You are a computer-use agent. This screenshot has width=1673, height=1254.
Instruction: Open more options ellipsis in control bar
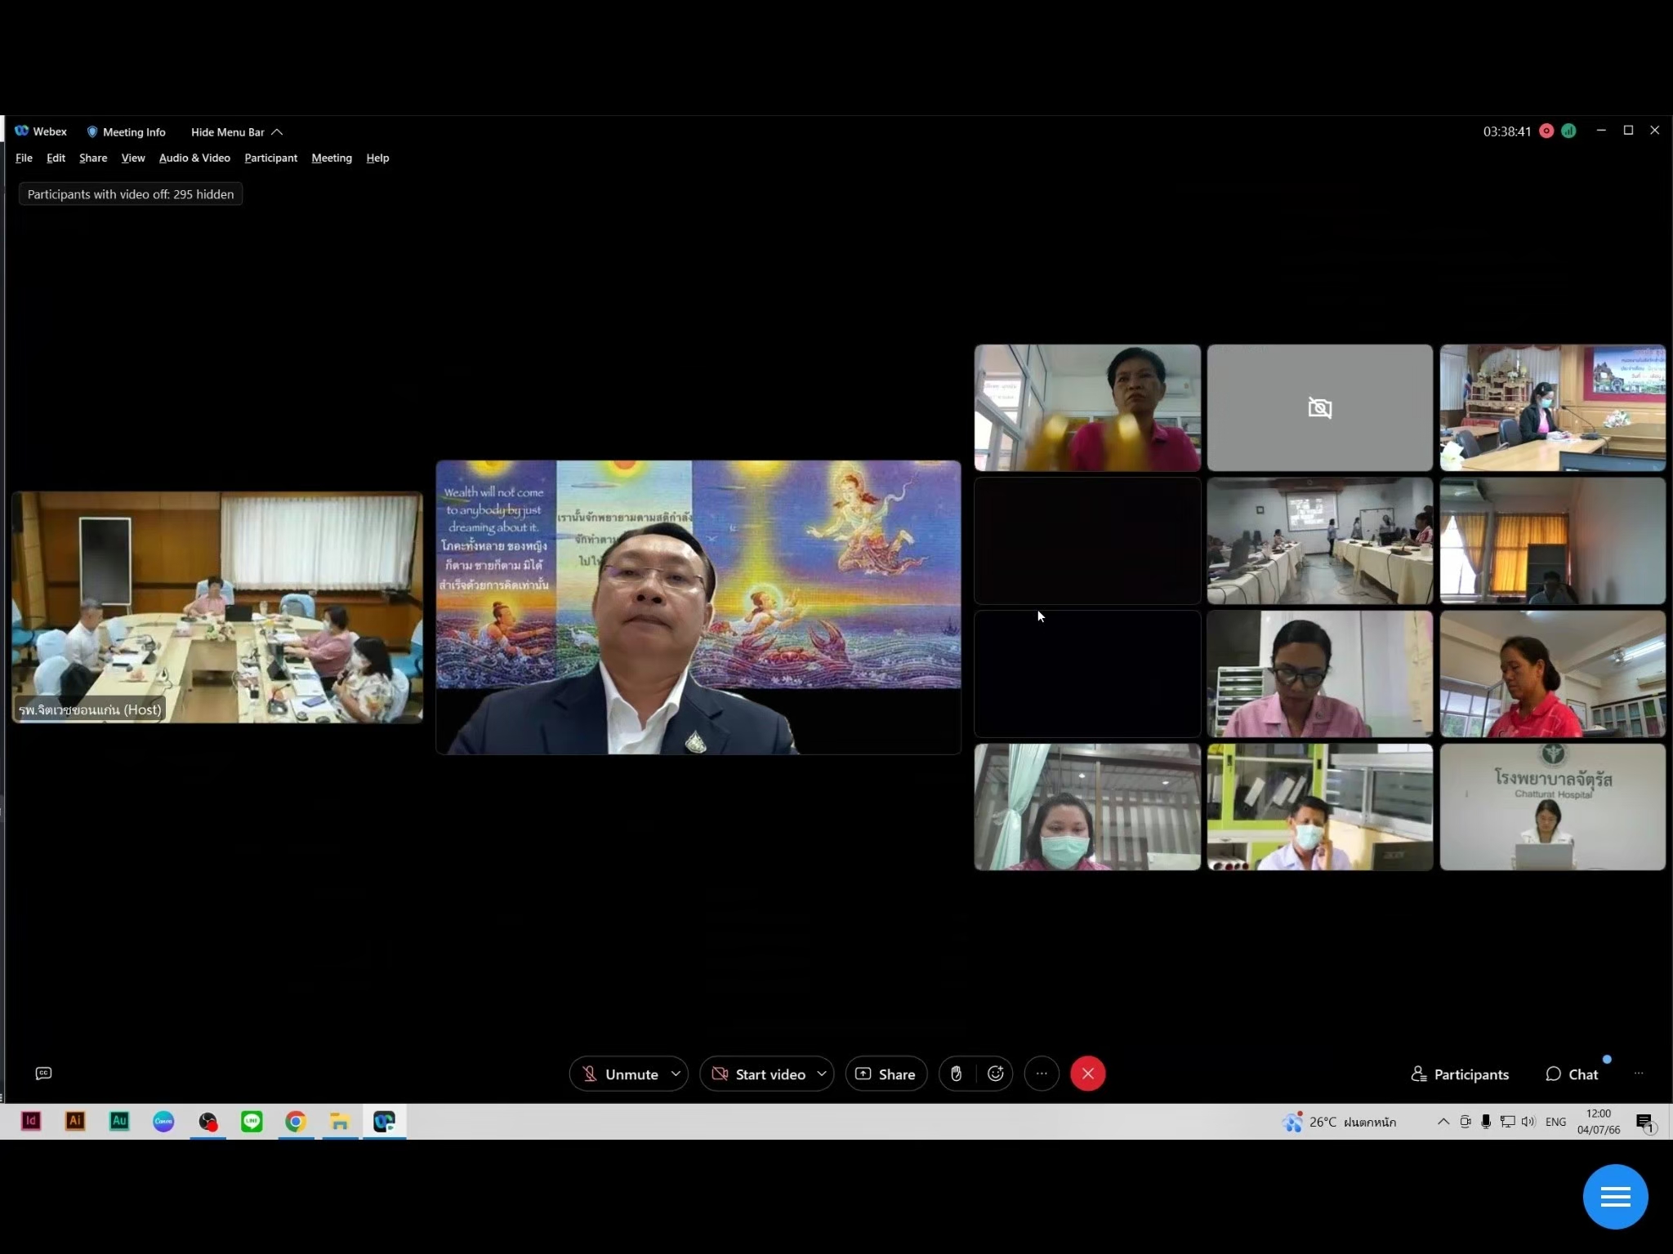[1041, 1074]
